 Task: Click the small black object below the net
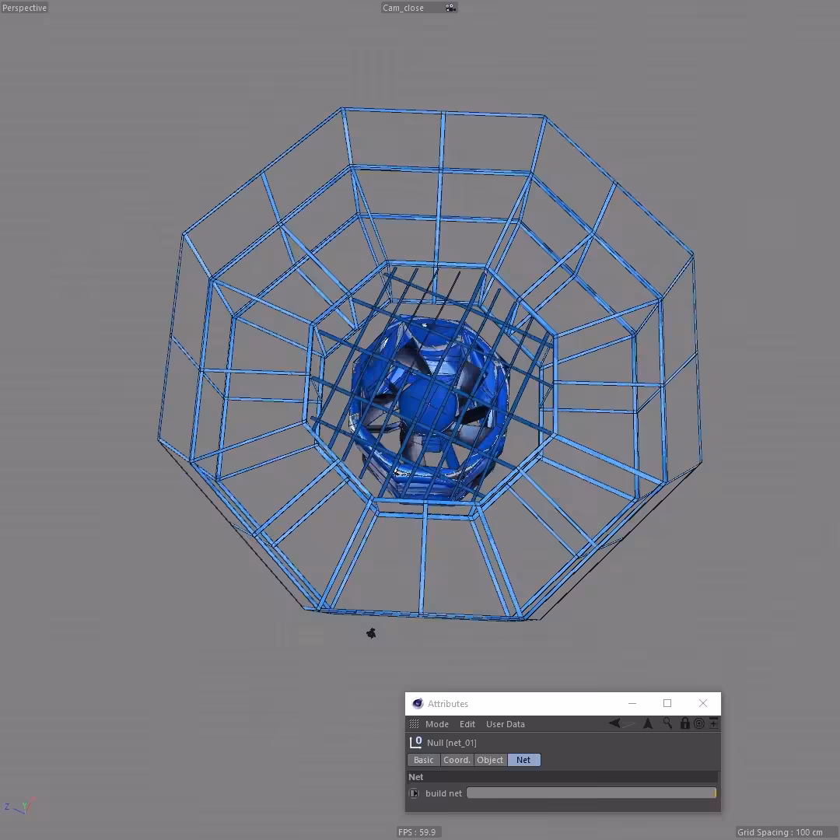[x=371, y=633]
